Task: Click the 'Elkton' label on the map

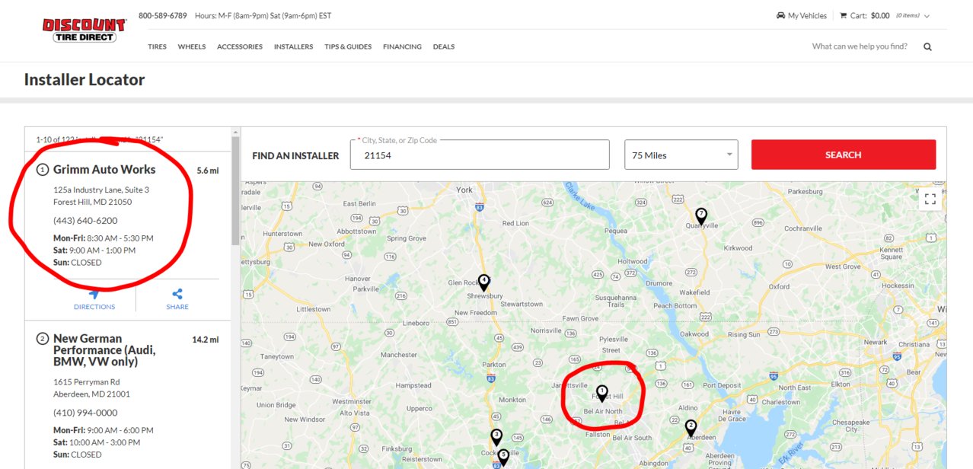Action: tap(841, 384)
